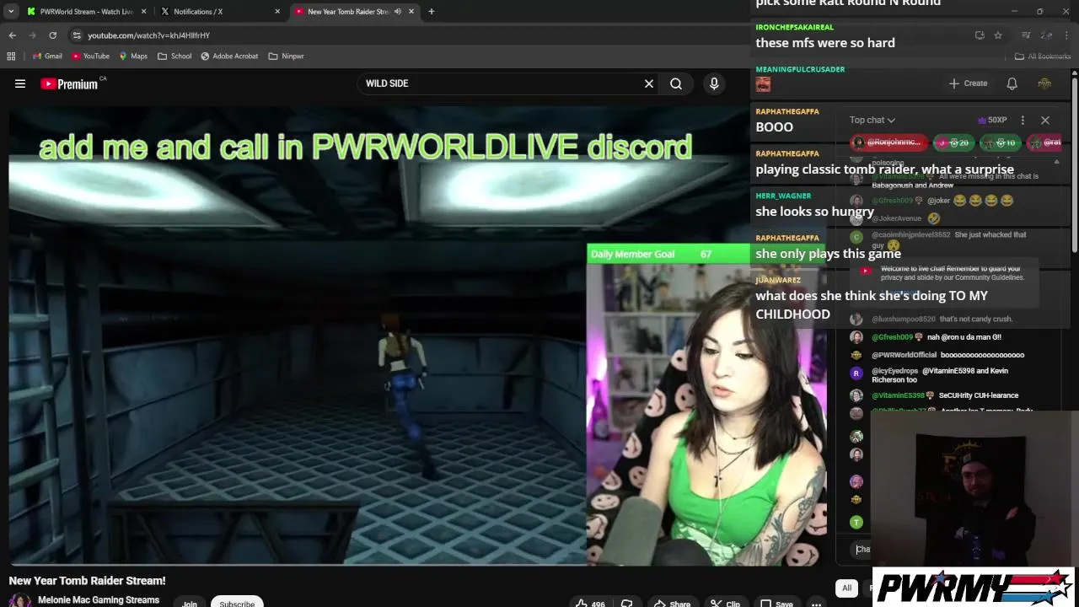Click the Join membership button

(x=190, y=603)
